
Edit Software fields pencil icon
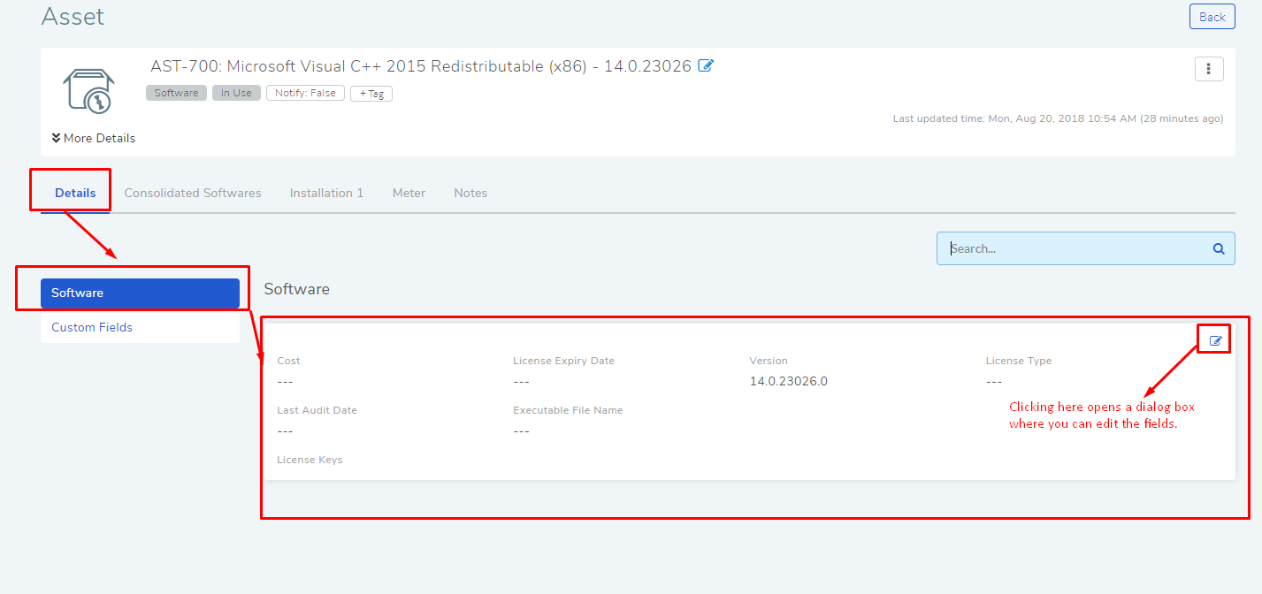click(x=1215, y=340)
